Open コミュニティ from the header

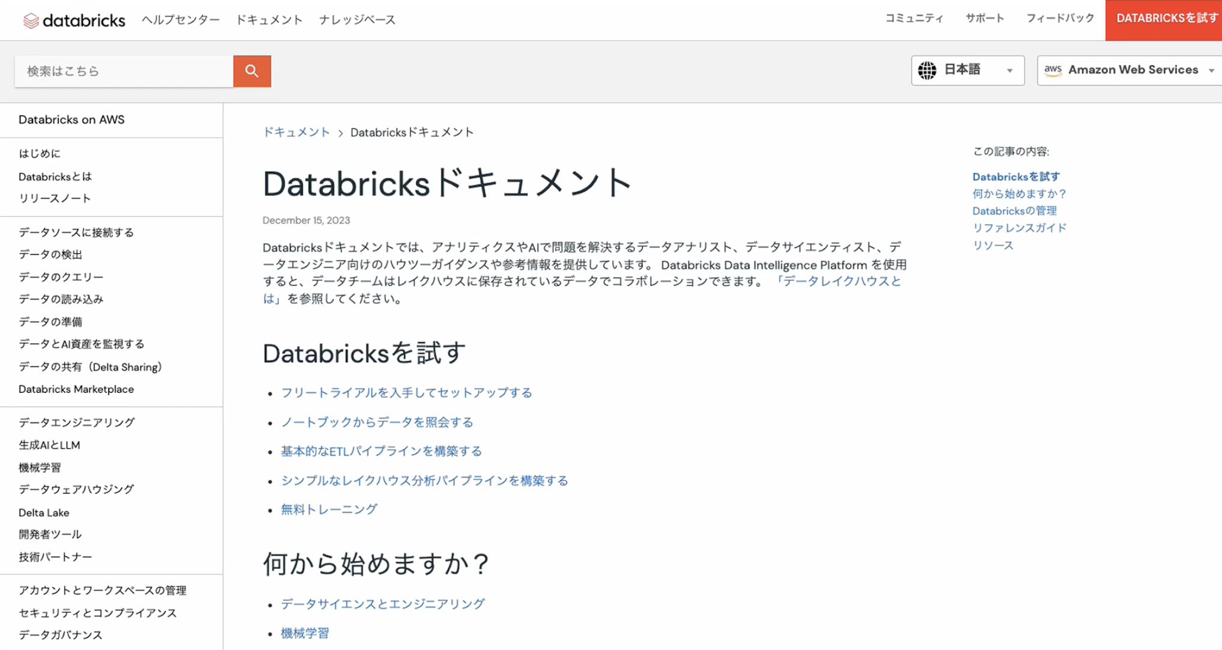(x=913, y=18)
